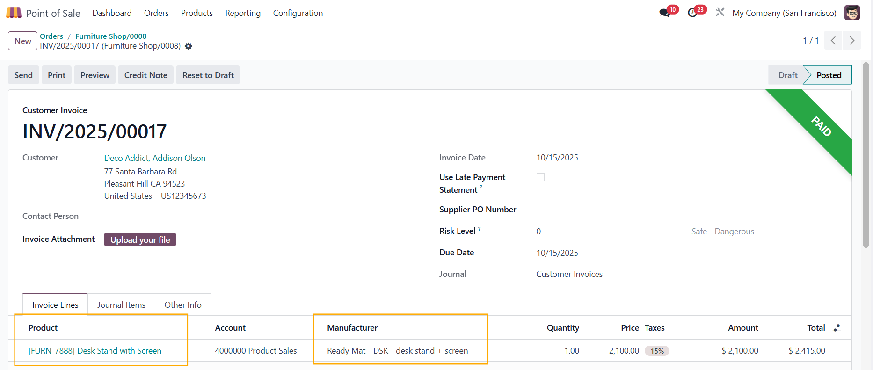873x370 pixels.
Task: Click the Point of Sale app logo icon
Action: [x=14, y=13]
